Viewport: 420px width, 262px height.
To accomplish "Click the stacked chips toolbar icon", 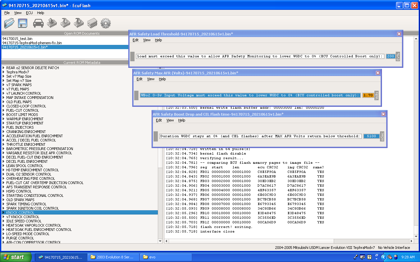I will pos(92,23).
